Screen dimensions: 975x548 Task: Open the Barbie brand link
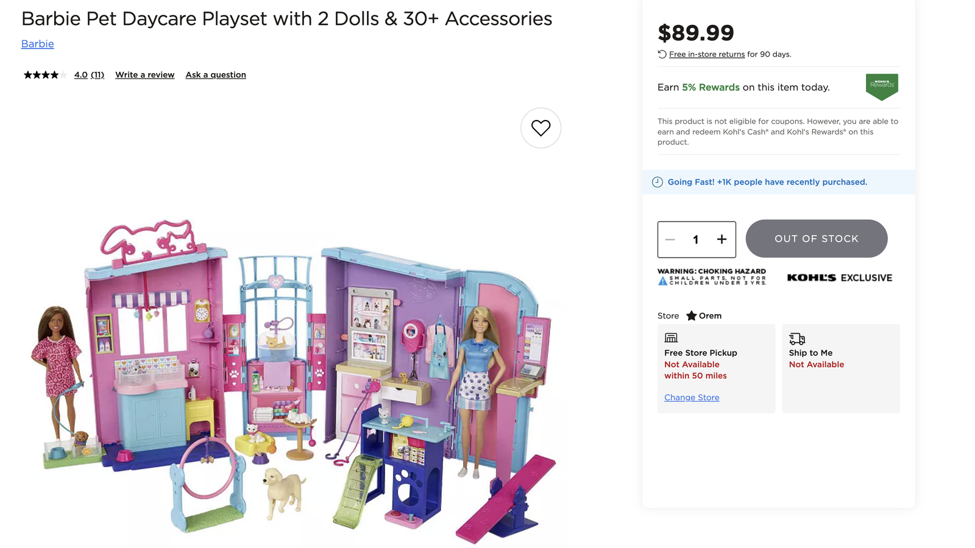point(38,44)
